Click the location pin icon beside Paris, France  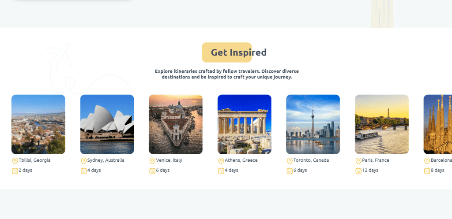tap(358, 161)
